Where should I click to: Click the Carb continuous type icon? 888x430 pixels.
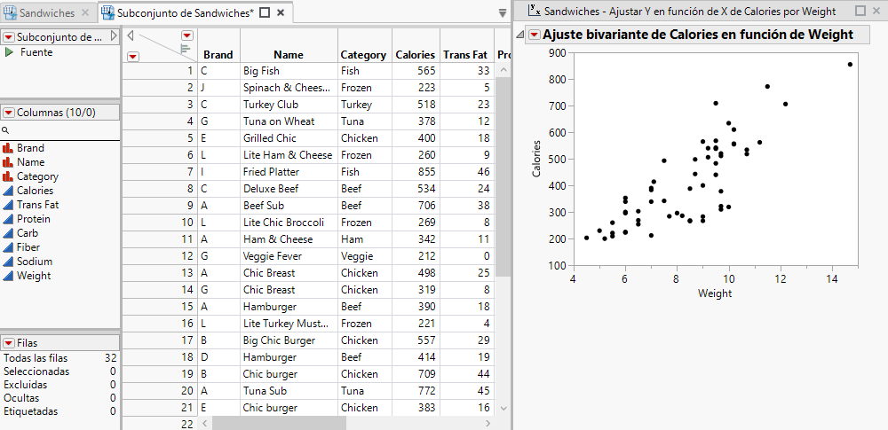pyautogui.click(x=8, y=232)
